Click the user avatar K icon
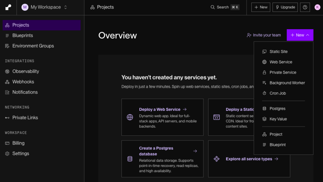This screenshot has width=323, height=182. [317, 7]
